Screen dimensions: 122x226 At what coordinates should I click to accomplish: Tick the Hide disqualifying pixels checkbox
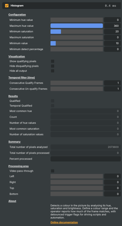pos(53,66)
